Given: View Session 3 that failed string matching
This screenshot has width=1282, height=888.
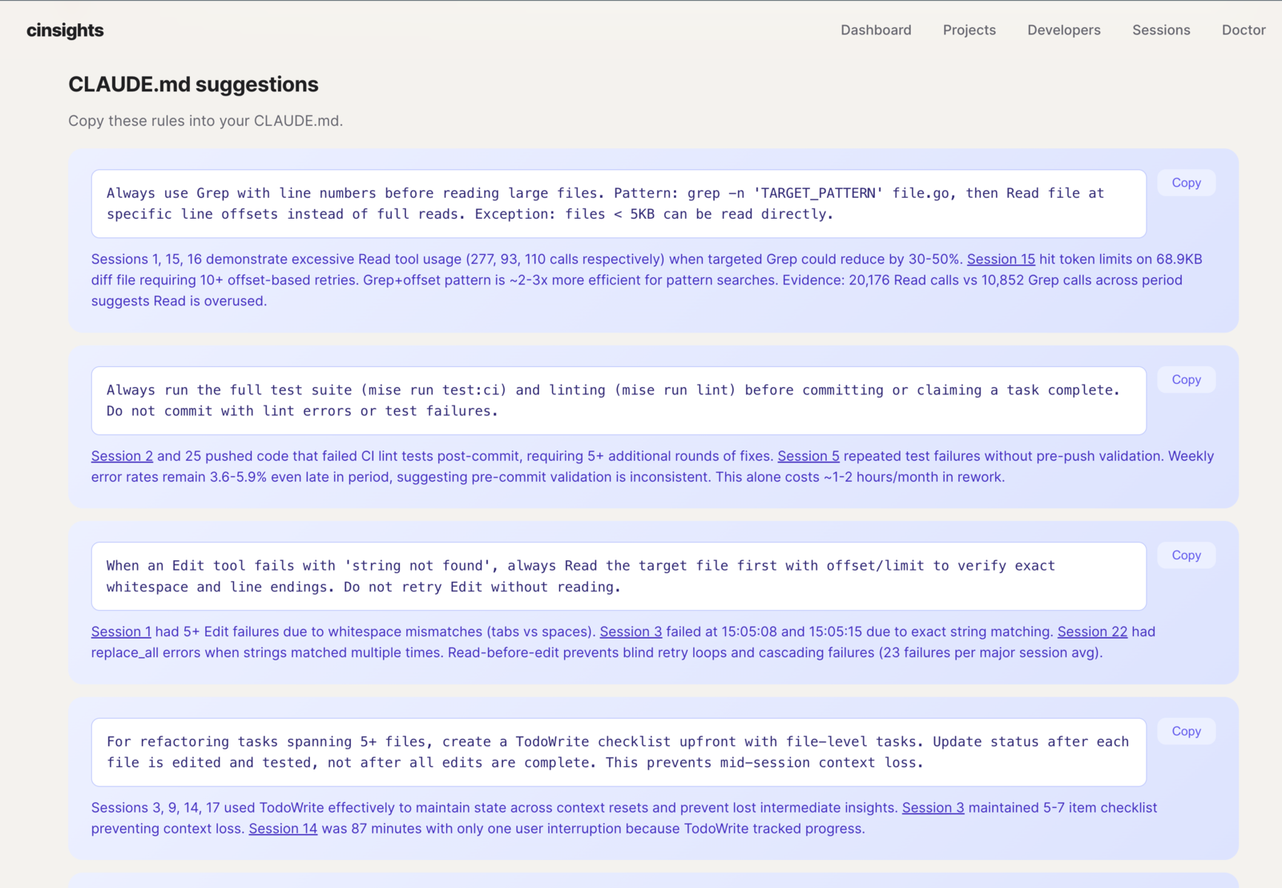Looking at the screenshot, I should click(x=631, y=631).
